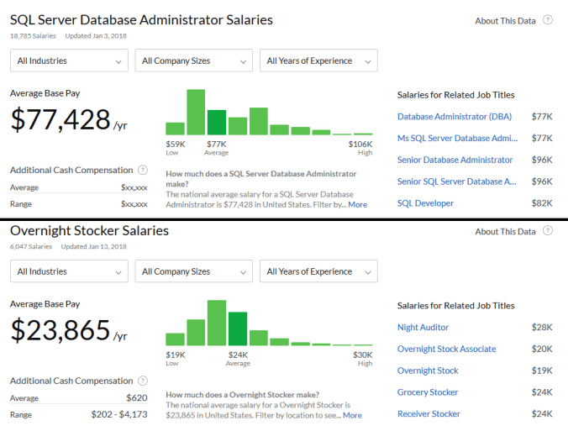Expand All Years of Experience for SQL Server
Viewport: 568px width, 426px height.
point(318,60)
